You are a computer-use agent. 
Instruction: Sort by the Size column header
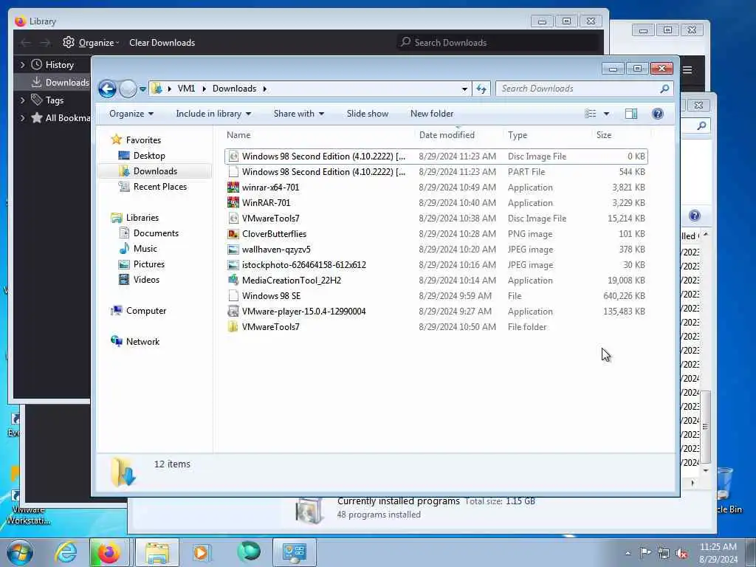tap(604, 135)
